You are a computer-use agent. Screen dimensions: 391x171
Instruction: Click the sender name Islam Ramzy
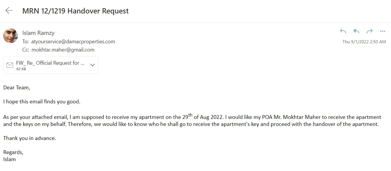point(38,33)
